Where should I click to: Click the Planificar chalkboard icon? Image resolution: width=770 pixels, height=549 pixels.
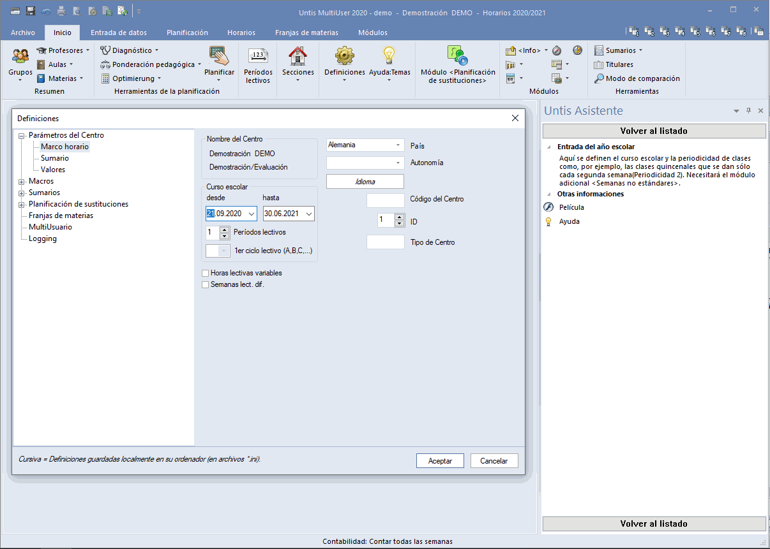[219, 56]
